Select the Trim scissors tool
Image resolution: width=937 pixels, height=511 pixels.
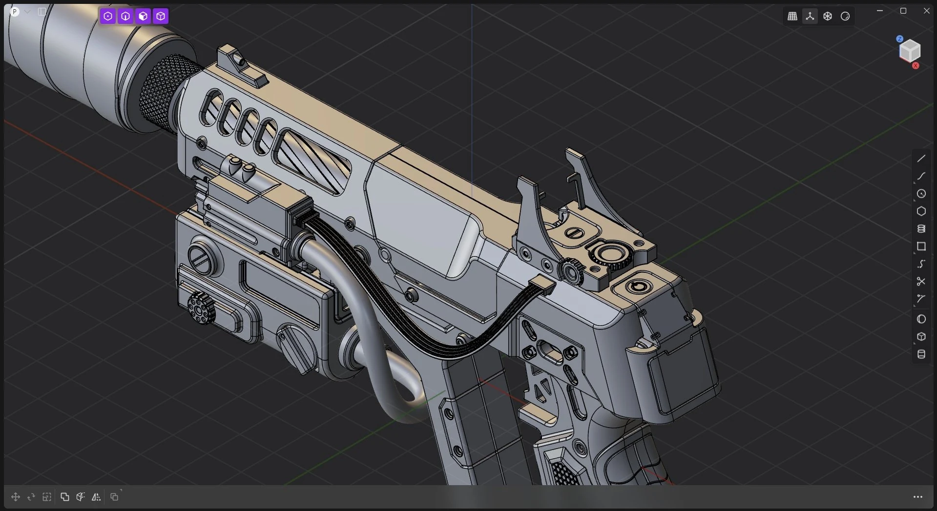tap(921, 282)
